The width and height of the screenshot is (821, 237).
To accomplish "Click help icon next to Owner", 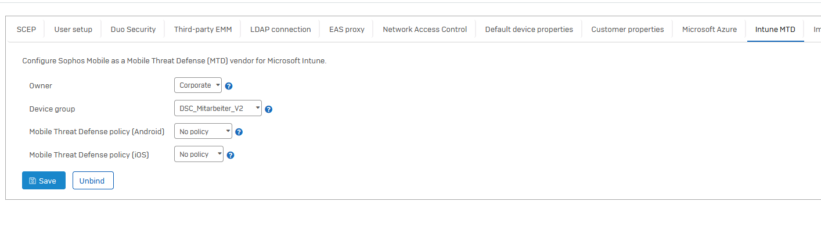I will pyautogui.click(x=229, y=86).
